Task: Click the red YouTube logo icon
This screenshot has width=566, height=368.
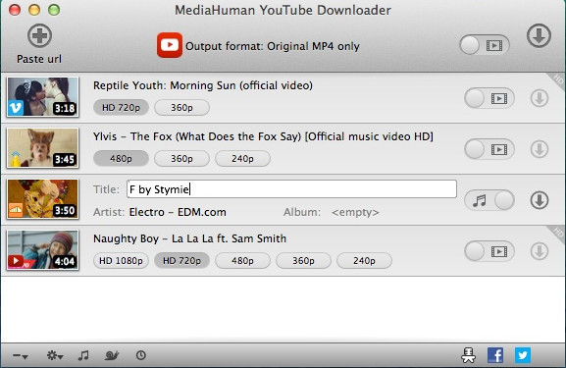Action: coord(170,45)
